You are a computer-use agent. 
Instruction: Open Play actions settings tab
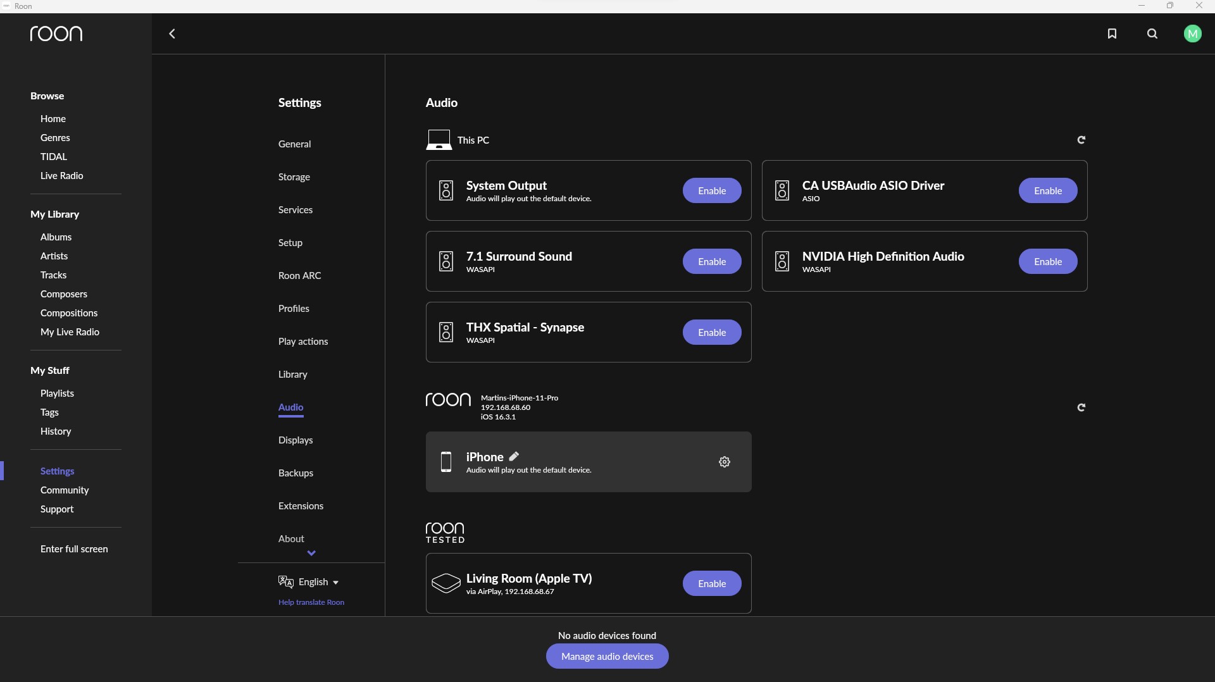[303, 342]
